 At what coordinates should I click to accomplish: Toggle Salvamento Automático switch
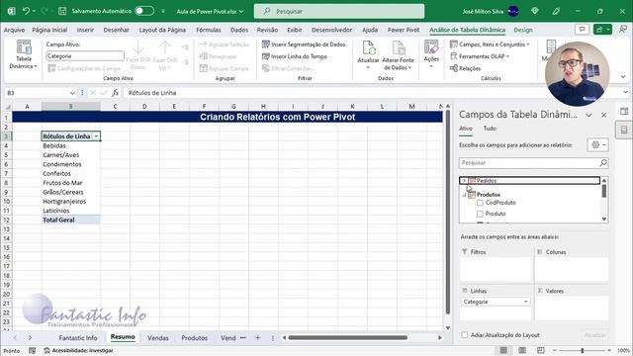pos(144,11)
